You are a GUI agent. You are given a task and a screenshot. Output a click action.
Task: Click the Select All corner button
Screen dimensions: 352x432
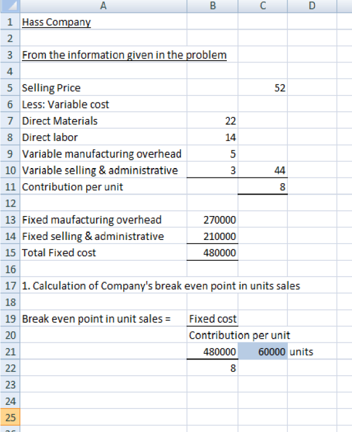click(10, 6)
